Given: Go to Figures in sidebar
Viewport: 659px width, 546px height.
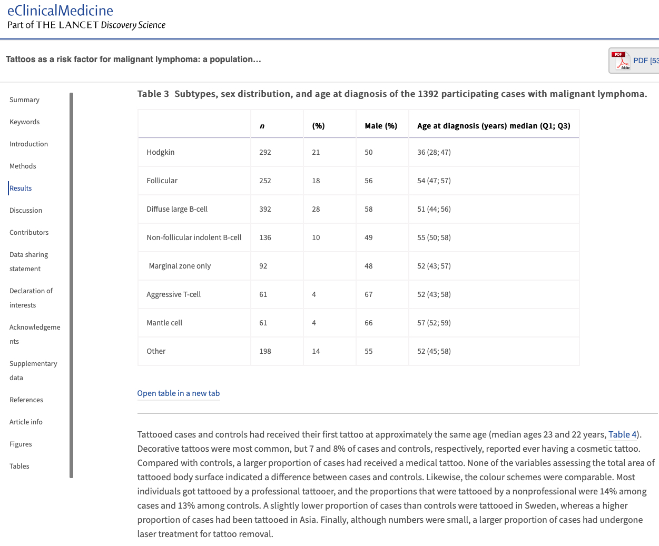Looking at the screenshot, I should [21, 444].
